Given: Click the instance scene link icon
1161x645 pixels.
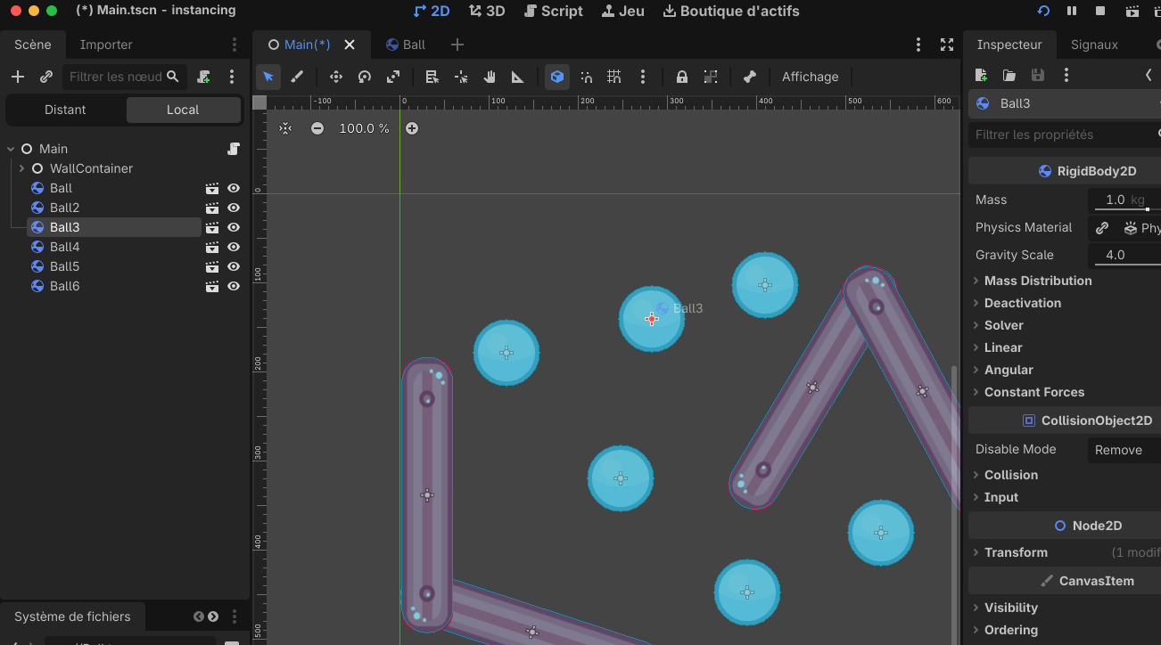Looking at the screenshot, I should (x=46, y=77).
